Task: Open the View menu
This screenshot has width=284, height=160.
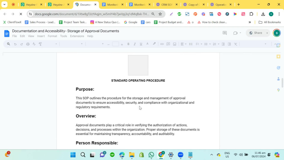Action: tap(31, 36)
